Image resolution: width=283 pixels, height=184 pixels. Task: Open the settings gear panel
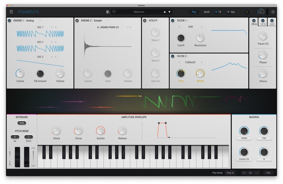273,12
